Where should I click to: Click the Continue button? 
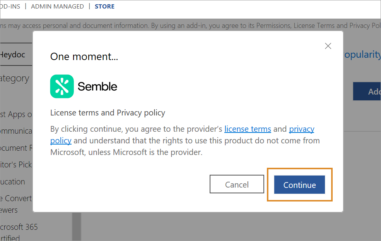(299, 185)
